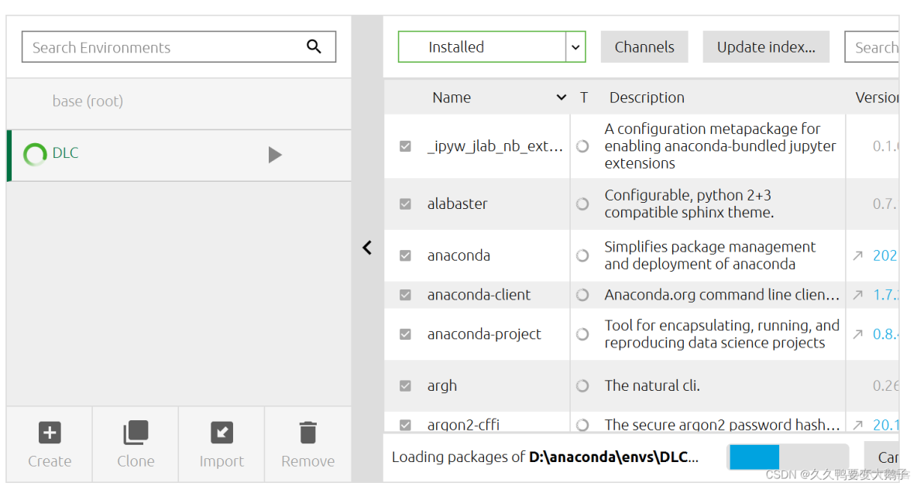Click into the Search Environments field
Viewport: 917px width, 486px height.
(x=163, y=47)
